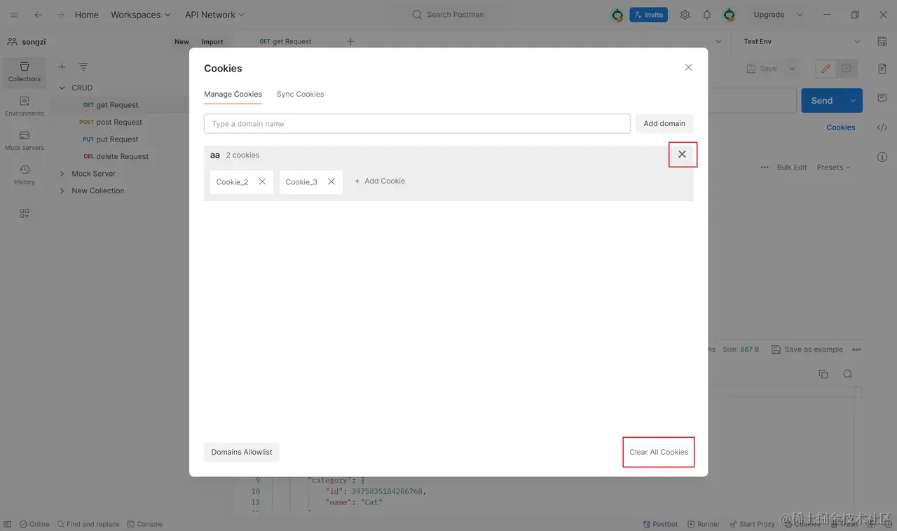Screen dimensions: 897x531
Task: Click the plus icon to create collection
Action: [x=62, y=67]
